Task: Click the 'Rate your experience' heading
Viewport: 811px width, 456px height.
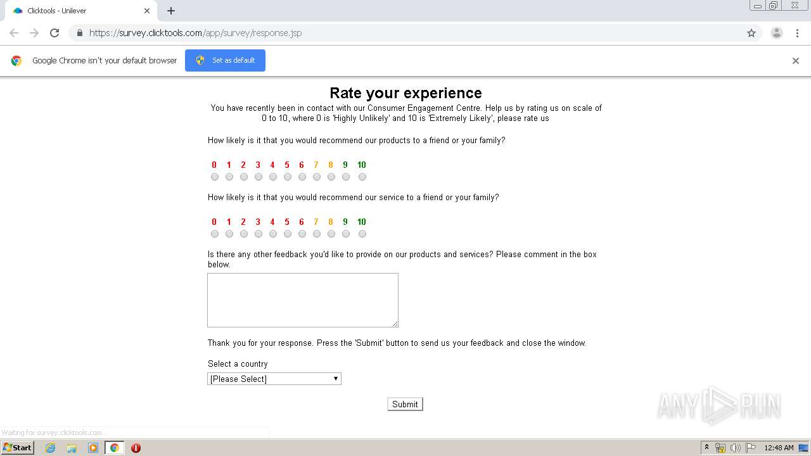Action: pos(405,93)
